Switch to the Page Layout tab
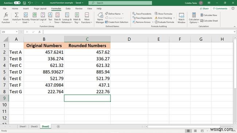This screenshot has width=237, height=133. (x=40, y=9)
